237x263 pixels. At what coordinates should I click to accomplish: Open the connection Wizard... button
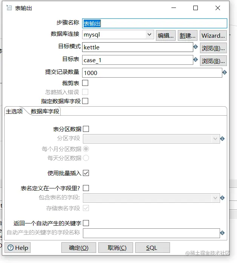tap(213, 35)
